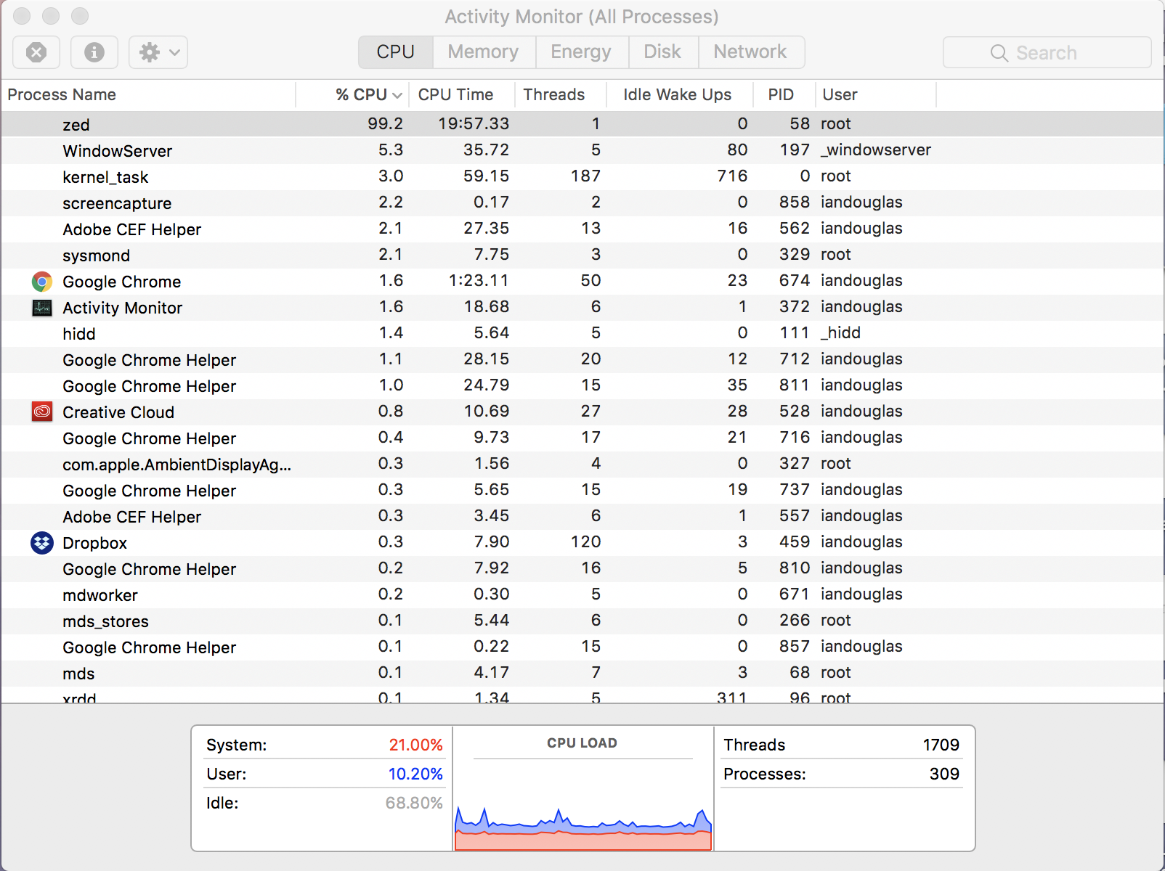Click the Google Chrome app icon
The width and height of the screenshot is (1165, 871).
(x=42, y=282)
